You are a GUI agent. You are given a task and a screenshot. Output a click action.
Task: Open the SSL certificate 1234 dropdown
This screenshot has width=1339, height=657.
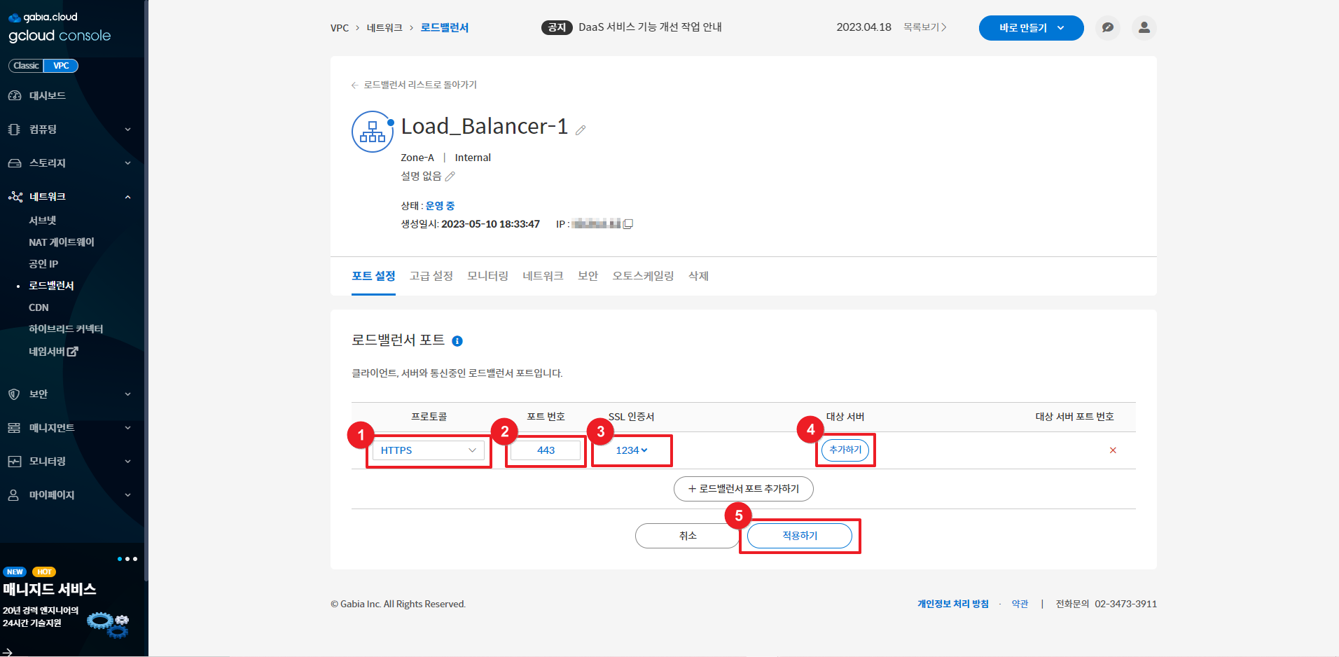(631, 450)
